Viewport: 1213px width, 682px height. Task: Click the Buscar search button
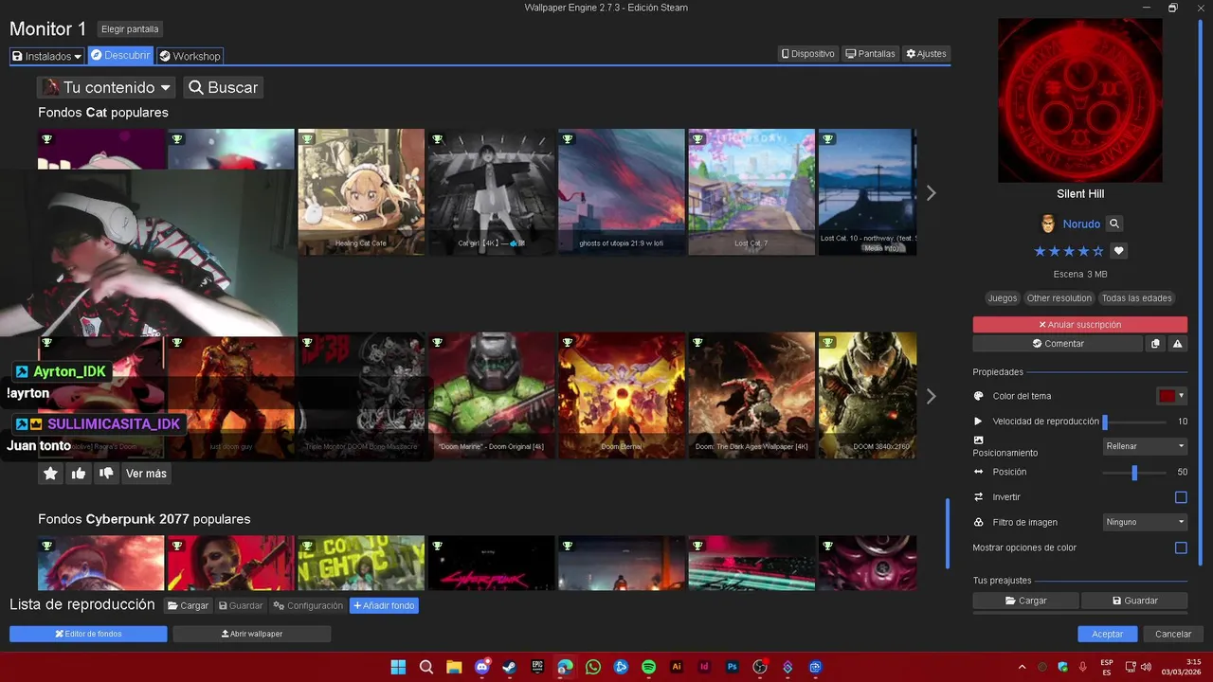(x=223, y=87)
